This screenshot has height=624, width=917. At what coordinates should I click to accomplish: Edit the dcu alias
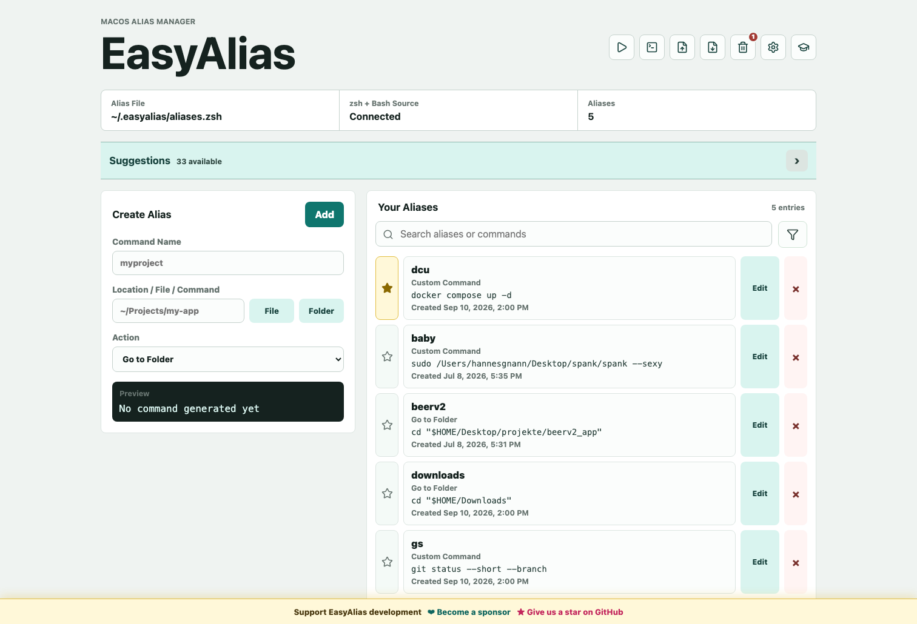(x=760, y=288)
